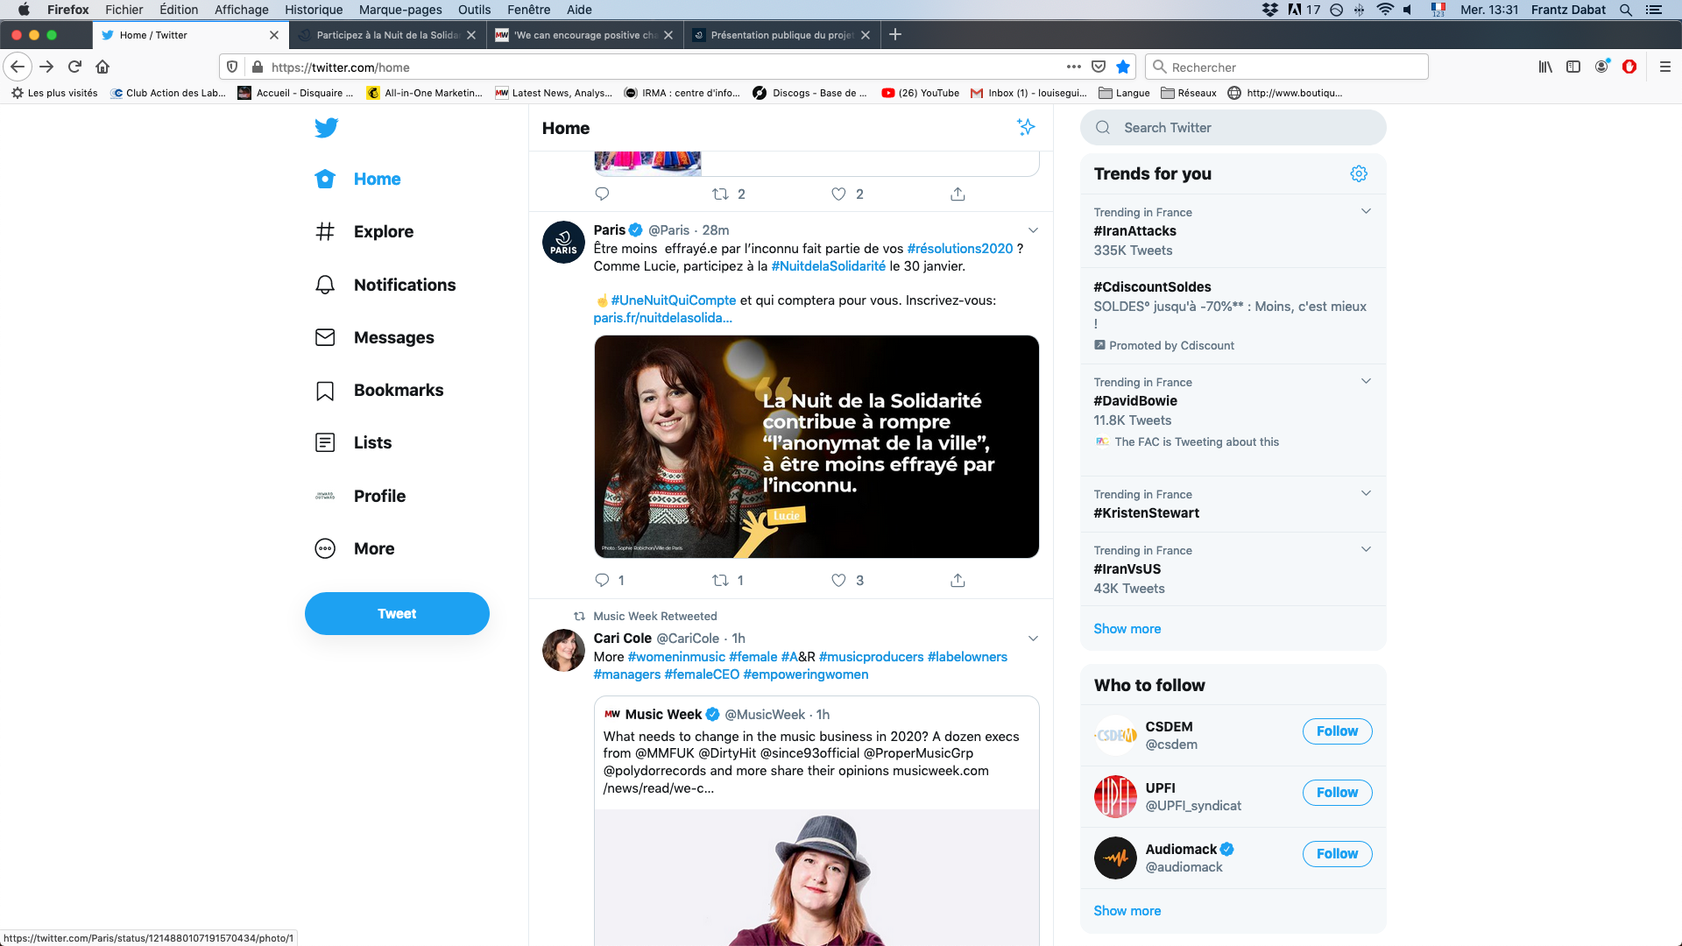The height and width of the screenshot is (946, 1682).
Task: Share the top partially visible tweet
Action: (x=958, y=194)
